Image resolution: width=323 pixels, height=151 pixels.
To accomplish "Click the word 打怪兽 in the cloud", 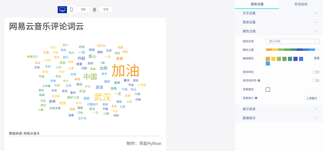I will coord(142,85).
